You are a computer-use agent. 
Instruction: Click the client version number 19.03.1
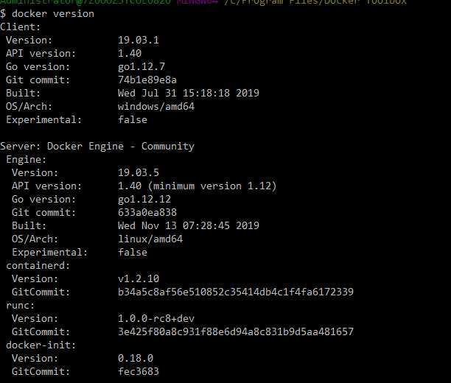point(139,40)
